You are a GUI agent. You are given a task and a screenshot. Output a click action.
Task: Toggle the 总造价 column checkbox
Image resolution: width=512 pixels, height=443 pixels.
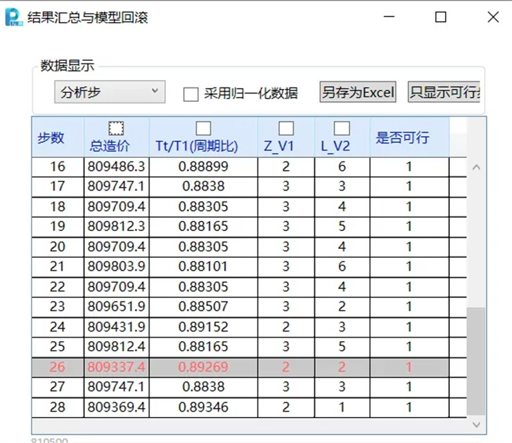coord(116,128)
